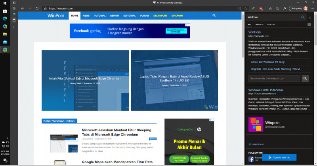This screenshot has width=317, height=166.
Task: Open the REVIEW menu item
Action: pyautogui.click(x=115, y=15)
